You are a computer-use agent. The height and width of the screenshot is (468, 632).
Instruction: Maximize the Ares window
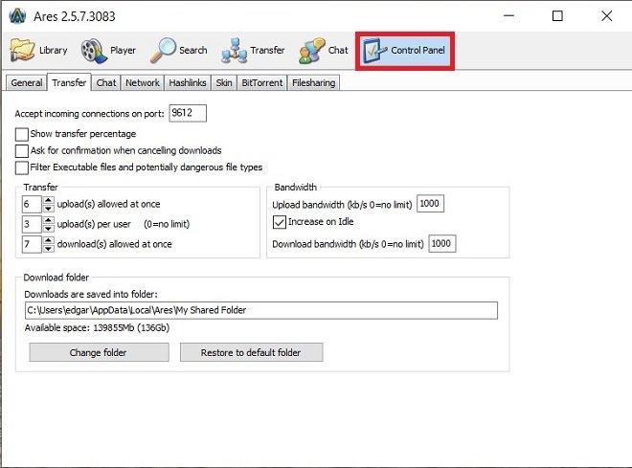[557, 16]
